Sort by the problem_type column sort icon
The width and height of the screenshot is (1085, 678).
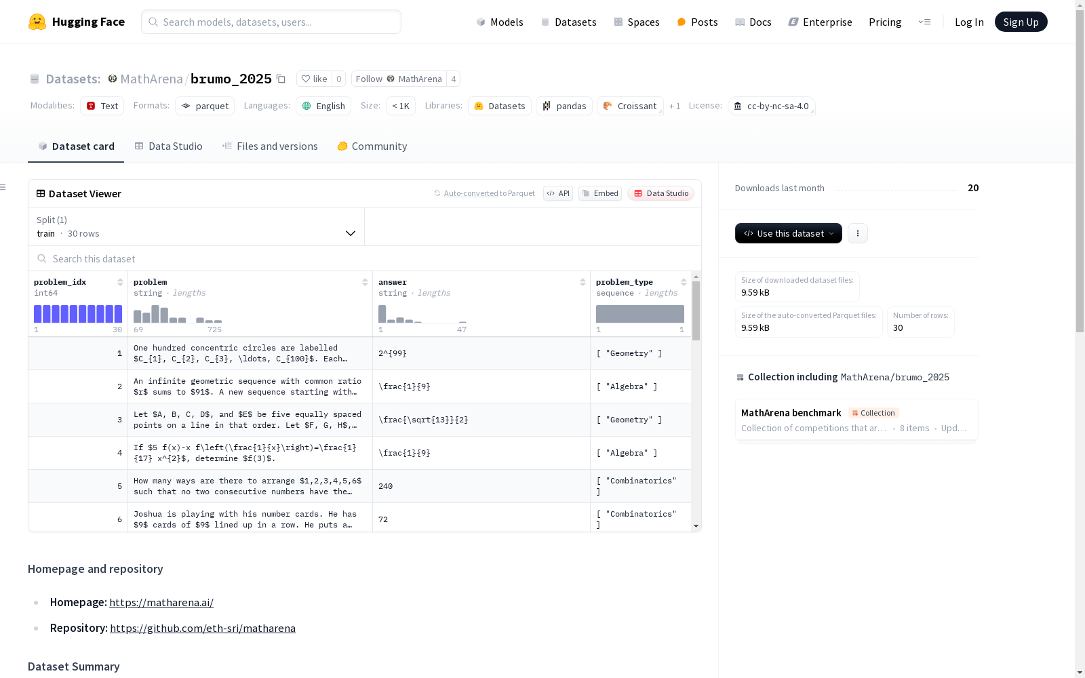(x=684, y=282)
